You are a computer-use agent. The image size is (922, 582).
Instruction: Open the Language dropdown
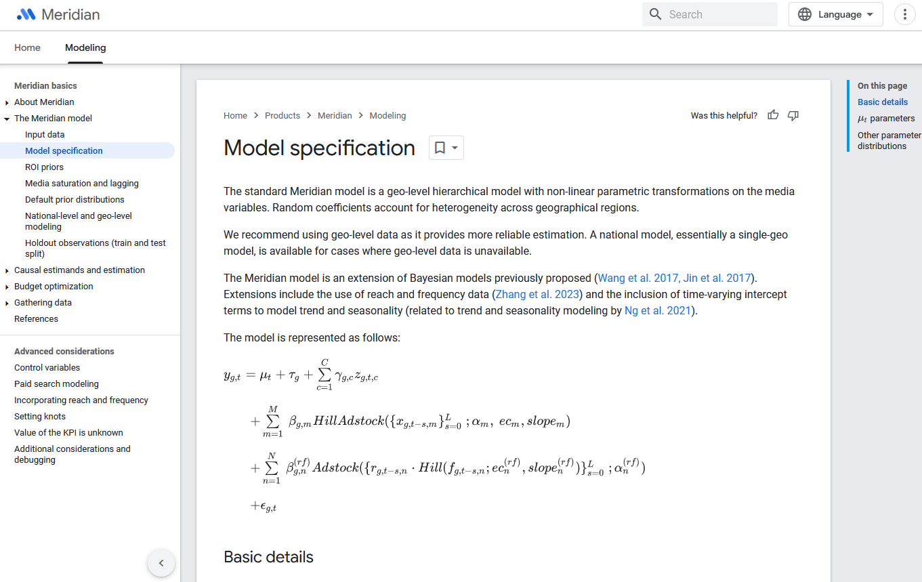(836, 14)
